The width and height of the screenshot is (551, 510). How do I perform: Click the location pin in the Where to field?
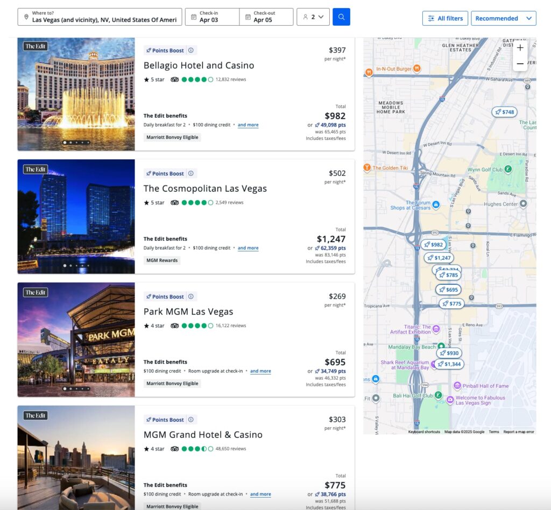(x=27, y=17)
